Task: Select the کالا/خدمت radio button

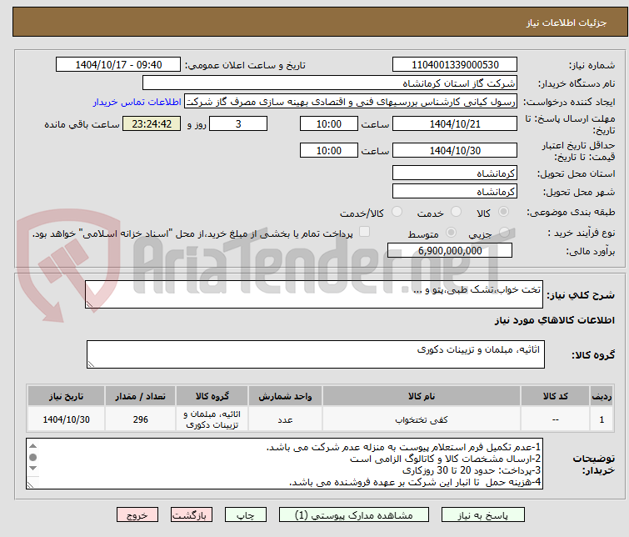Action: click(x=397, y=212)
